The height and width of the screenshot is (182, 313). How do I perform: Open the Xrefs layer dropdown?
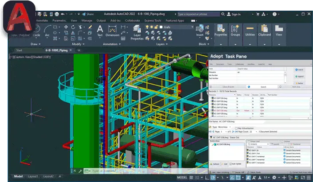coord(192,27)
